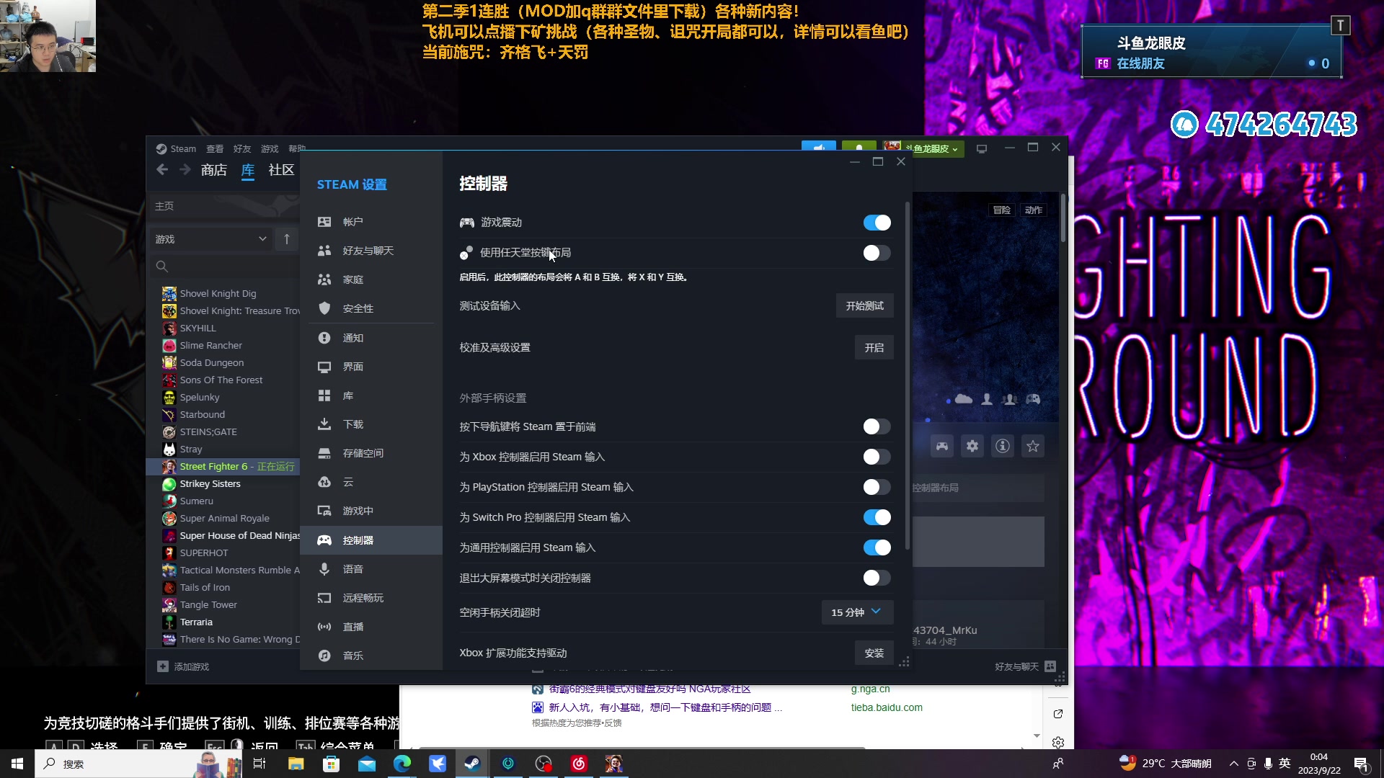This screenshot has height=778, width=1384.
Task: Open 远程畅玩 remote play settings section
Action: pyautogui.click(x=371, y=598)
